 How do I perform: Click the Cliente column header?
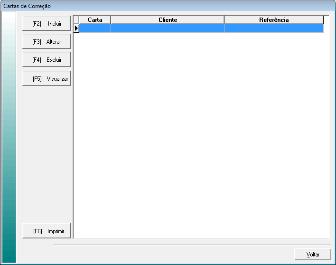pyautogui.click(x=168, y=20)
